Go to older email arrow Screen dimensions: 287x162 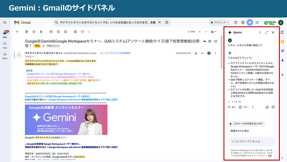(x=206, y=32)
